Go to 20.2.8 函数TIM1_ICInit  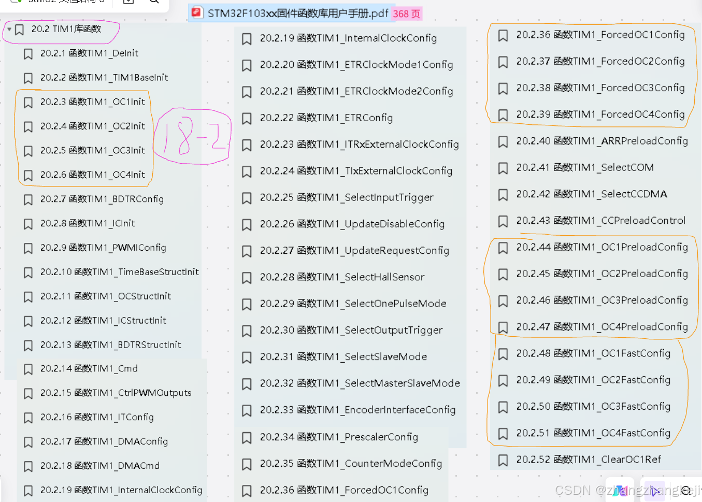pos(88,224)
